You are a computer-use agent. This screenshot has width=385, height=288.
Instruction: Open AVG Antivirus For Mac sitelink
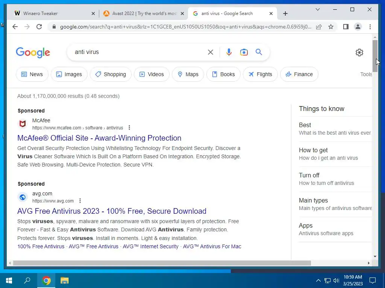[x=212, y=246]
